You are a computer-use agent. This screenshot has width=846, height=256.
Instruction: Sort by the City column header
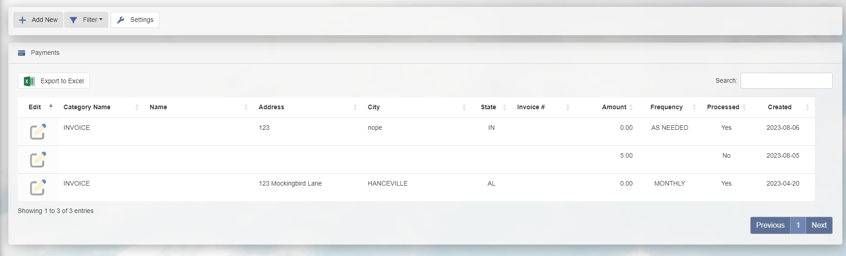(374, 107)
